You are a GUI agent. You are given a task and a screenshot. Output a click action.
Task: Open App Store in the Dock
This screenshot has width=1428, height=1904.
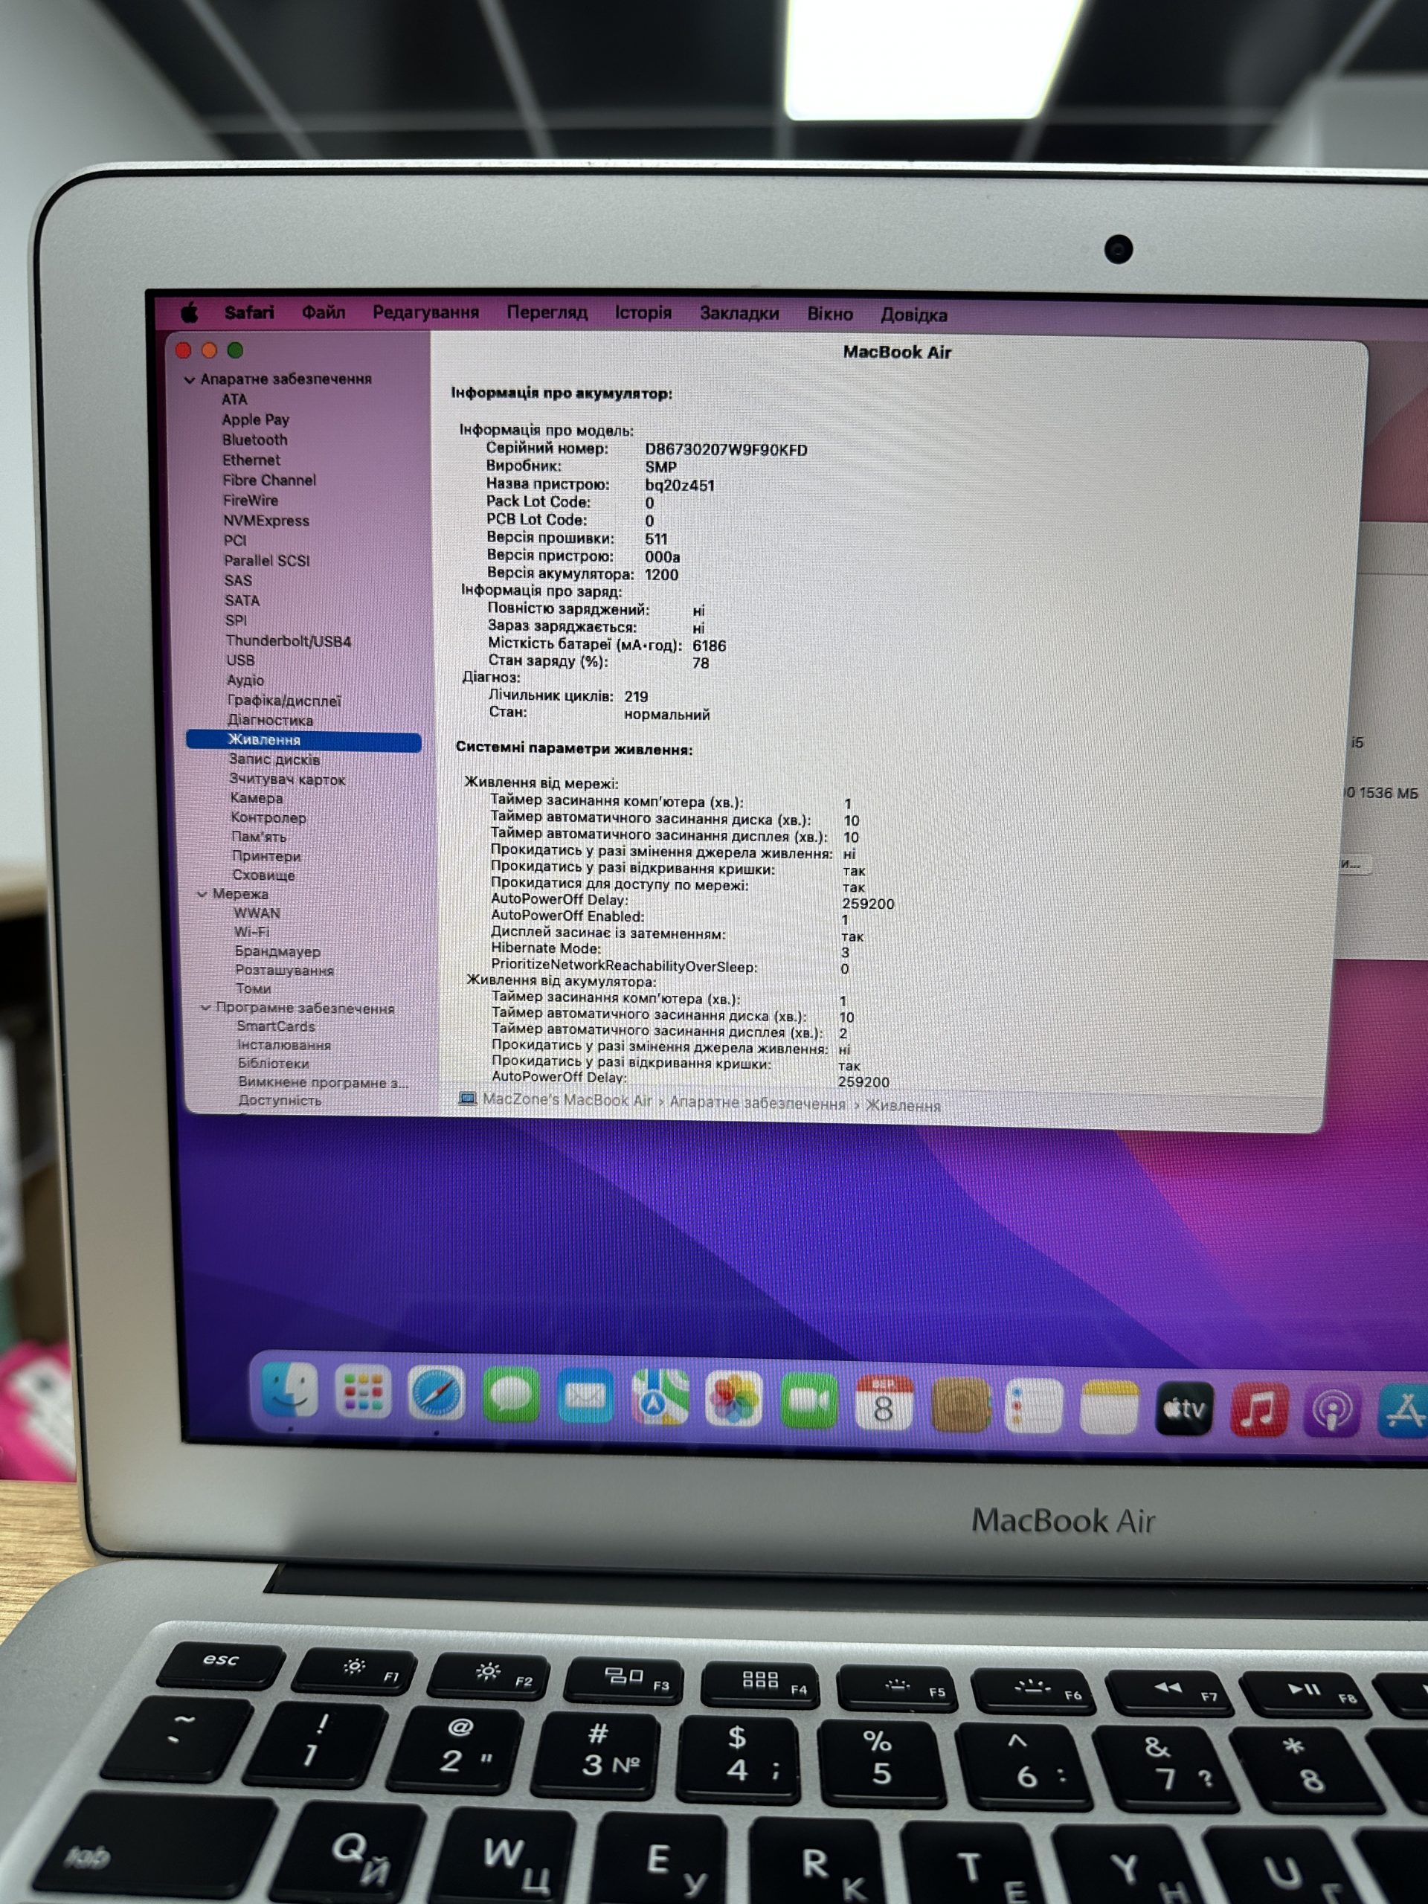click(1405, 1412)
